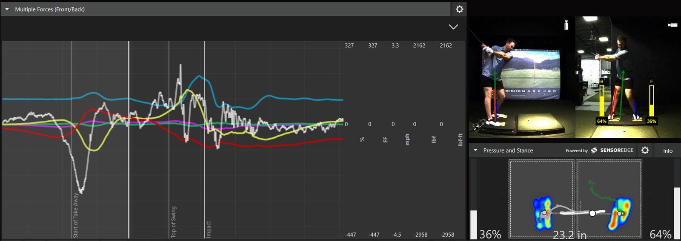Image resolution: width=681 pixels, height=241 pixels.
Task: Click the large '64%' pressure readout
Action: 661,234
